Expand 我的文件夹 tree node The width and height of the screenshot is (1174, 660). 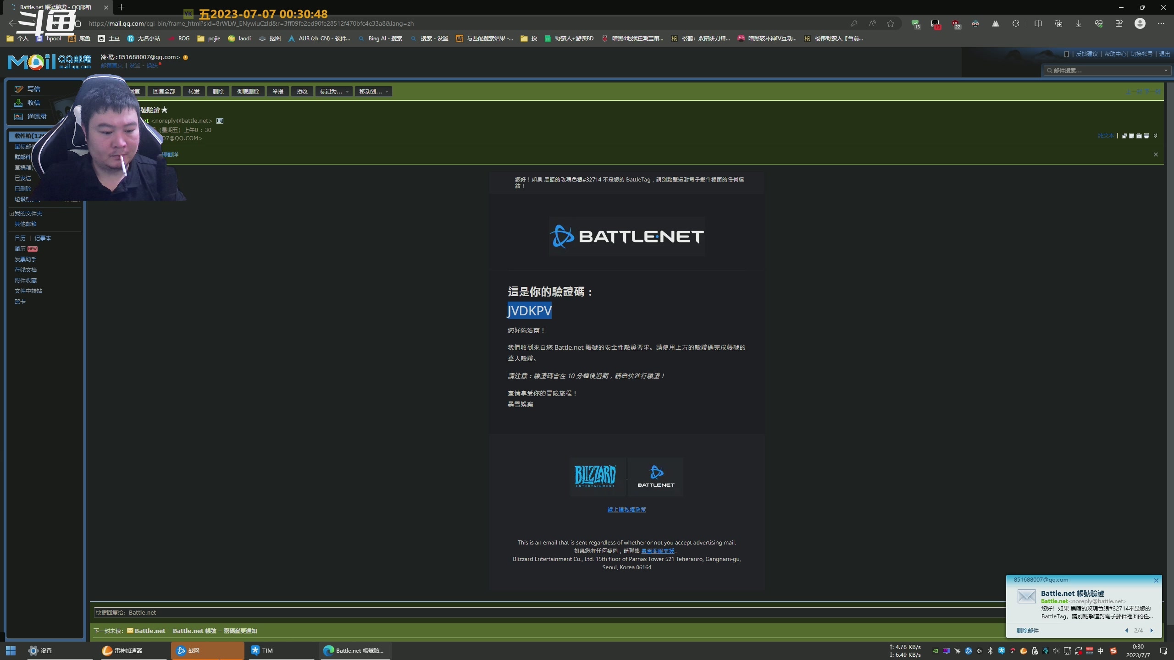tap(11, 214)
